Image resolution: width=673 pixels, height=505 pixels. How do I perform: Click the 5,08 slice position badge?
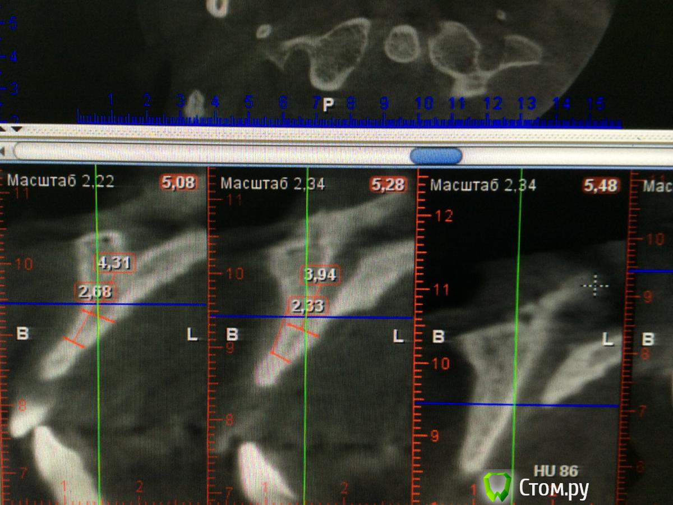click(179, 182)
